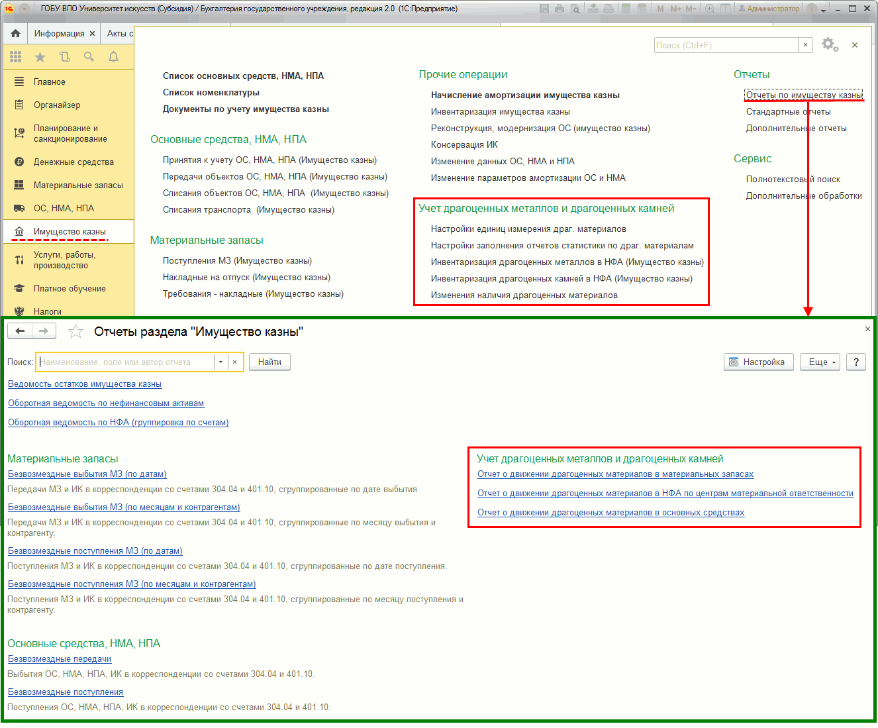Close the section menu panel with X
The height and width of the screenshot is (728, 878).
pos(855,45)
